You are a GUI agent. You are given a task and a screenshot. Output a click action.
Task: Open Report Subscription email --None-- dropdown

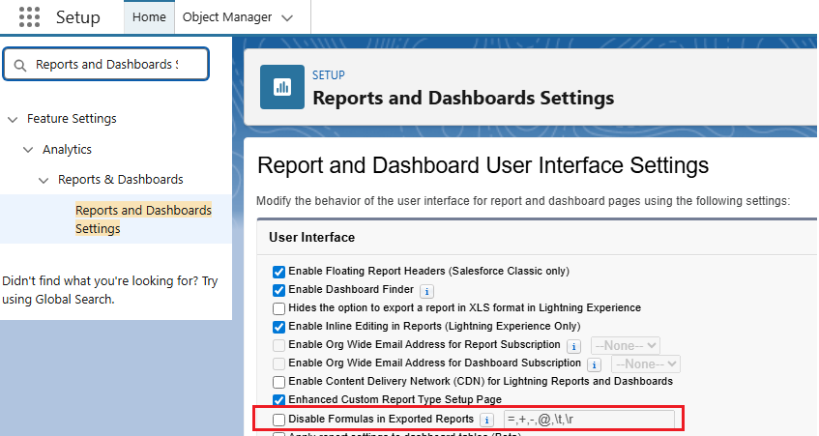[626, 346]
